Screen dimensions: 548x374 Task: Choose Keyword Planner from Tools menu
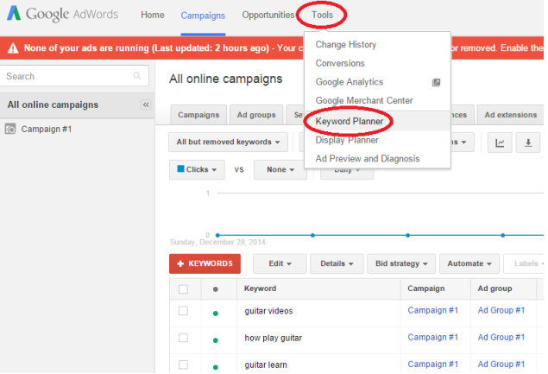350,122
